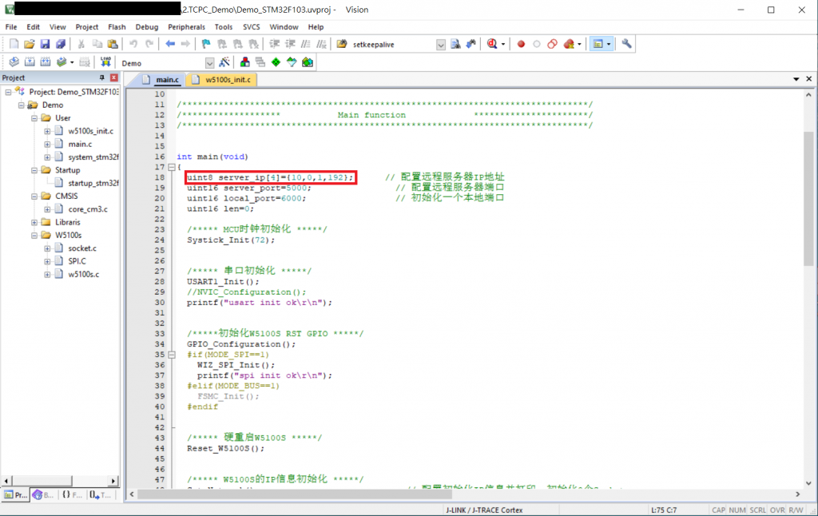Screen dimensions: 818x516
Task: Collapse the #if block at line 35
Action: (171, 355)
